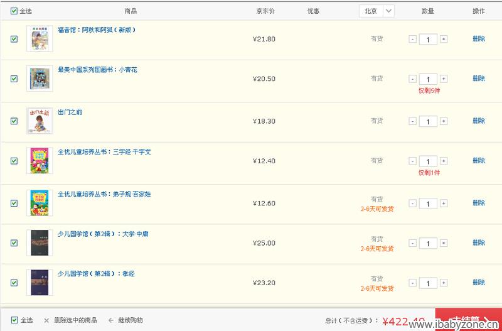Screen dimensions: 502x331
Task: Click the ¥21.80 price text
Action: click(264, 39)
